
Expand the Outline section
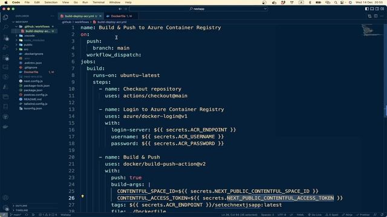coord(34,206)
